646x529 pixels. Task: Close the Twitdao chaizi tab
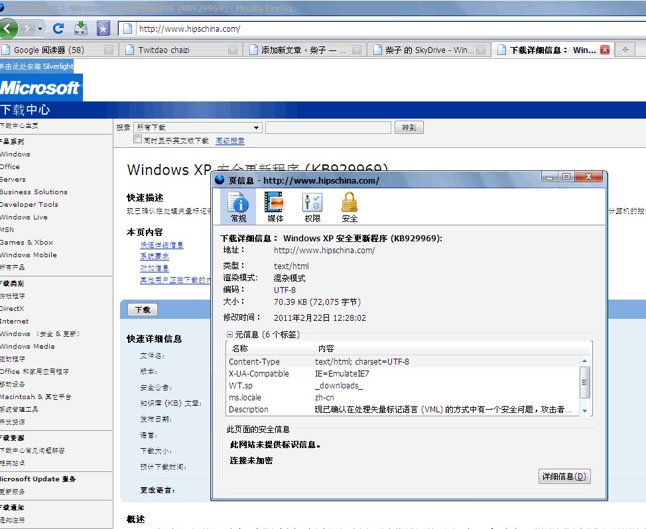coord(233,50)
